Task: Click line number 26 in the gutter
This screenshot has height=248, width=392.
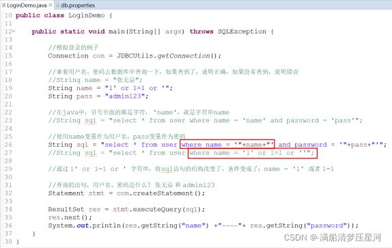Action: click(x=8, y=145)
